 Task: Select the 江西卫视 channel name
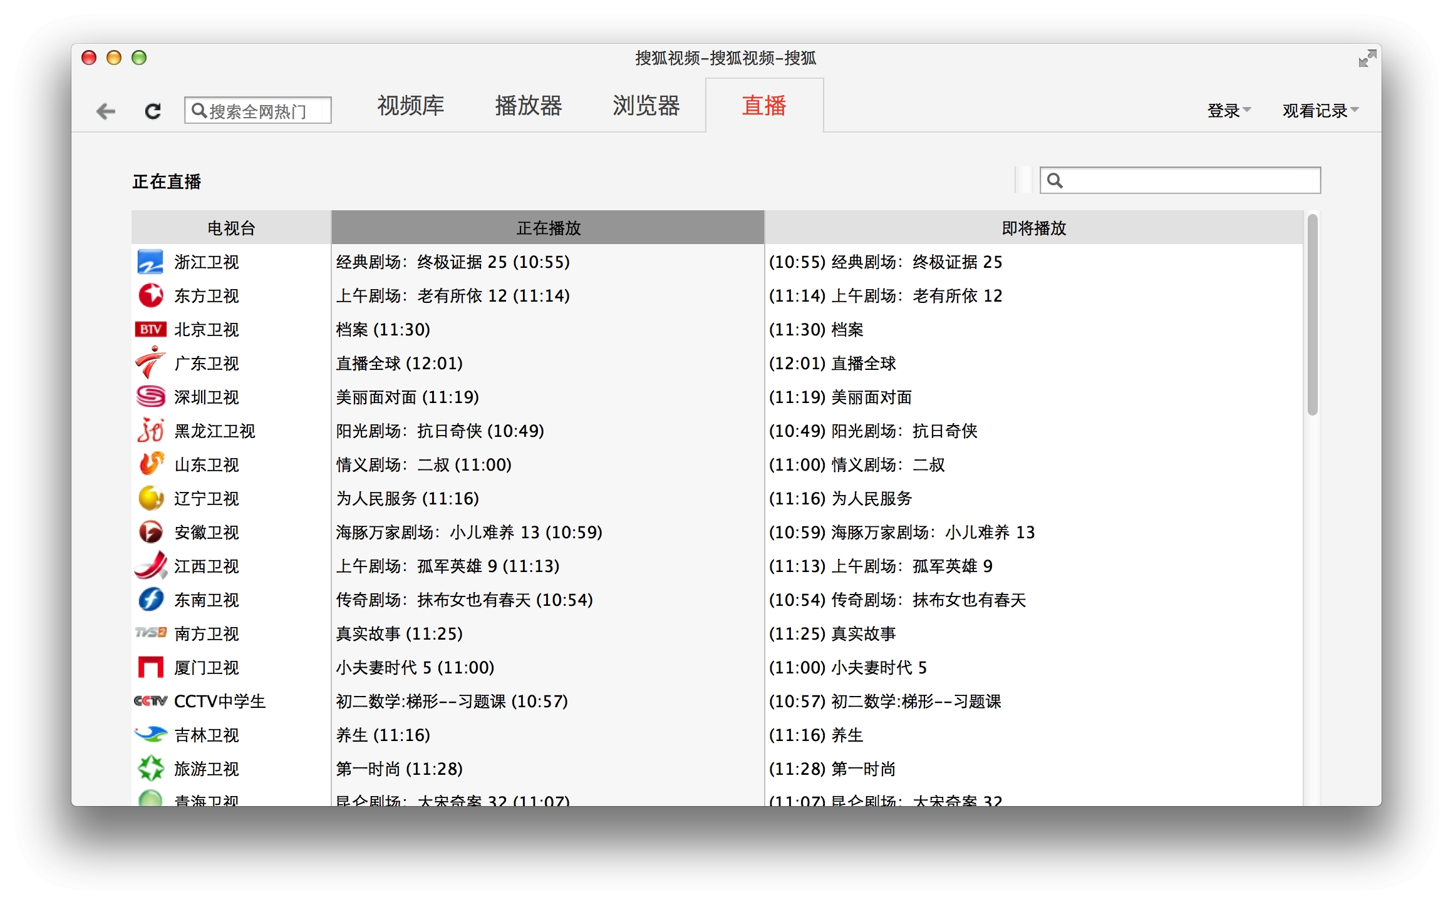point(206,566)
